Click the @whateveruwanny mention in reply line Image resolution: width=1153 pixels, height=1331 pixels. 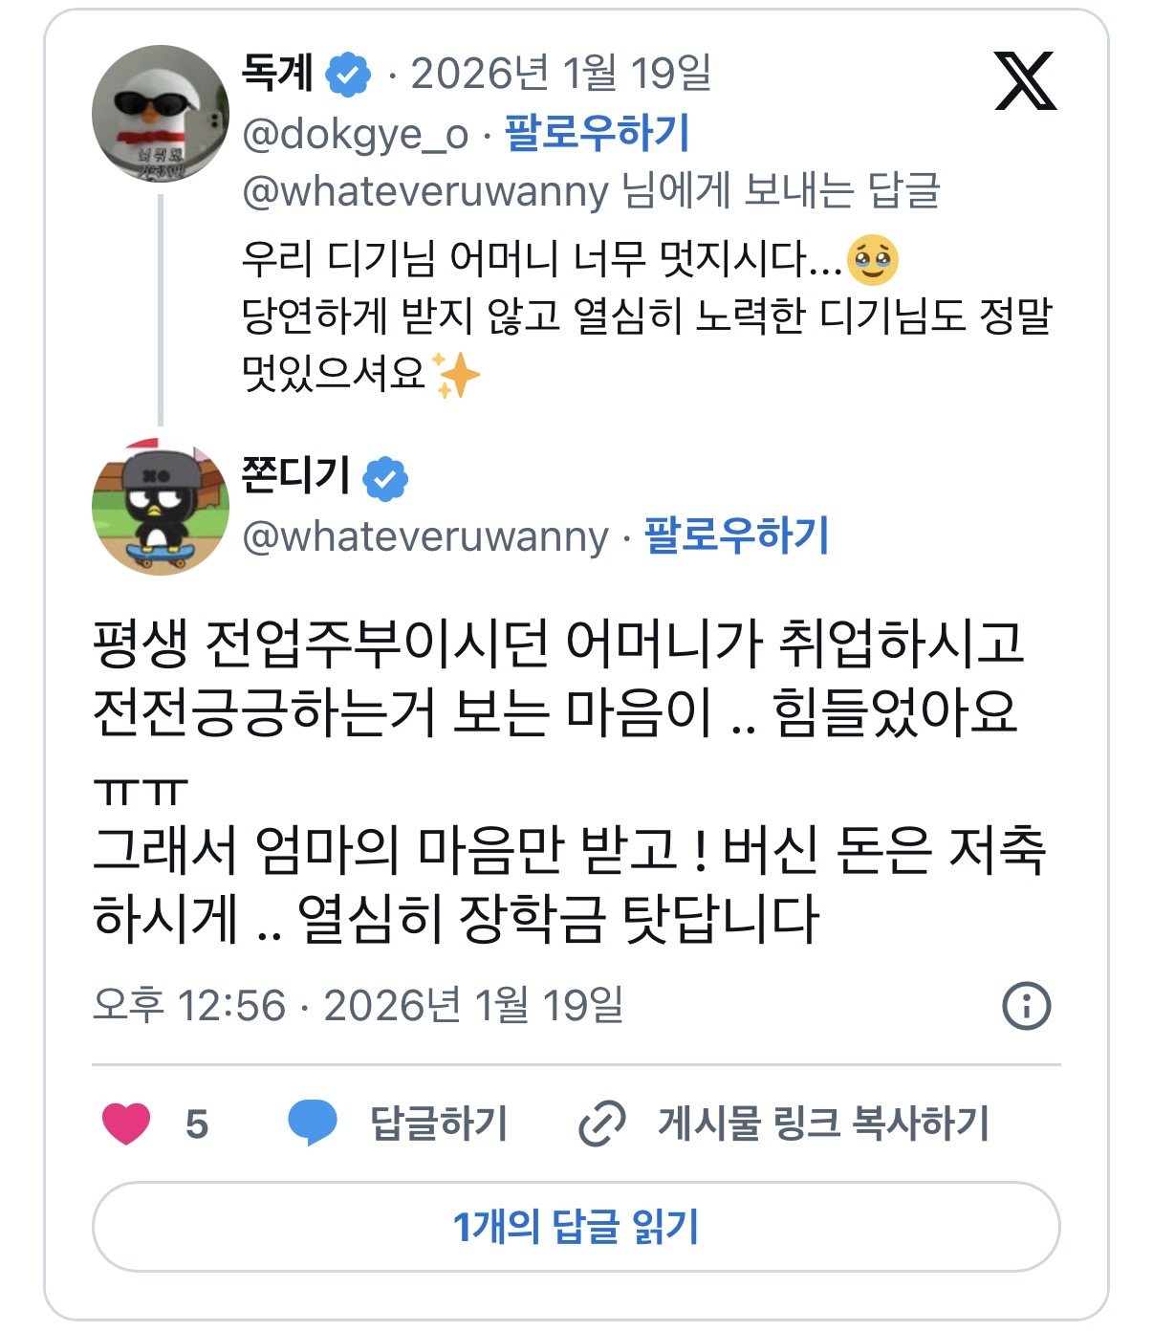[425, 191]
